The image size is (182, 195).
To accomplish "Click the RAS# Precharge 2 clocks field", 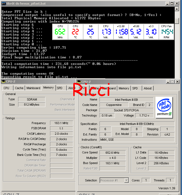I will tap(62, 144).
